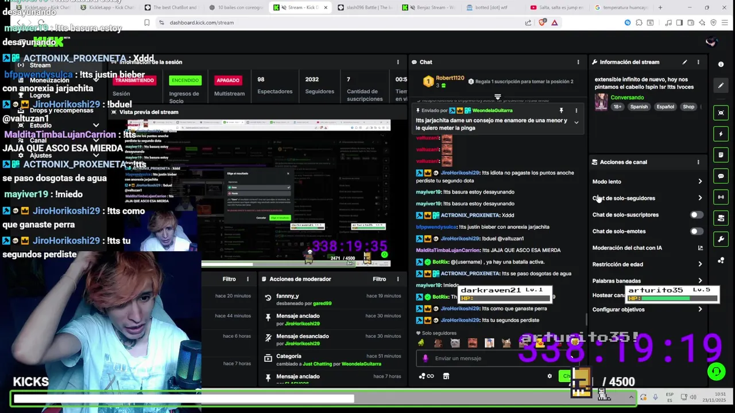Open Filtro in Acciones de moderador panel
This screenshot has height=413, width=735.
379,279
